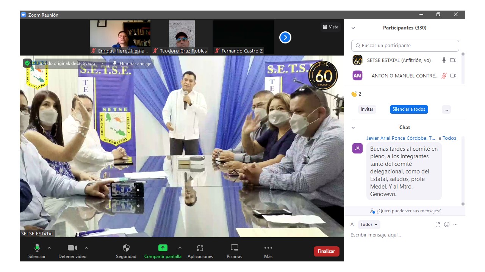Select Fernando Castro Z video thumbnail
485x272 pixels.
pos(244,37)
